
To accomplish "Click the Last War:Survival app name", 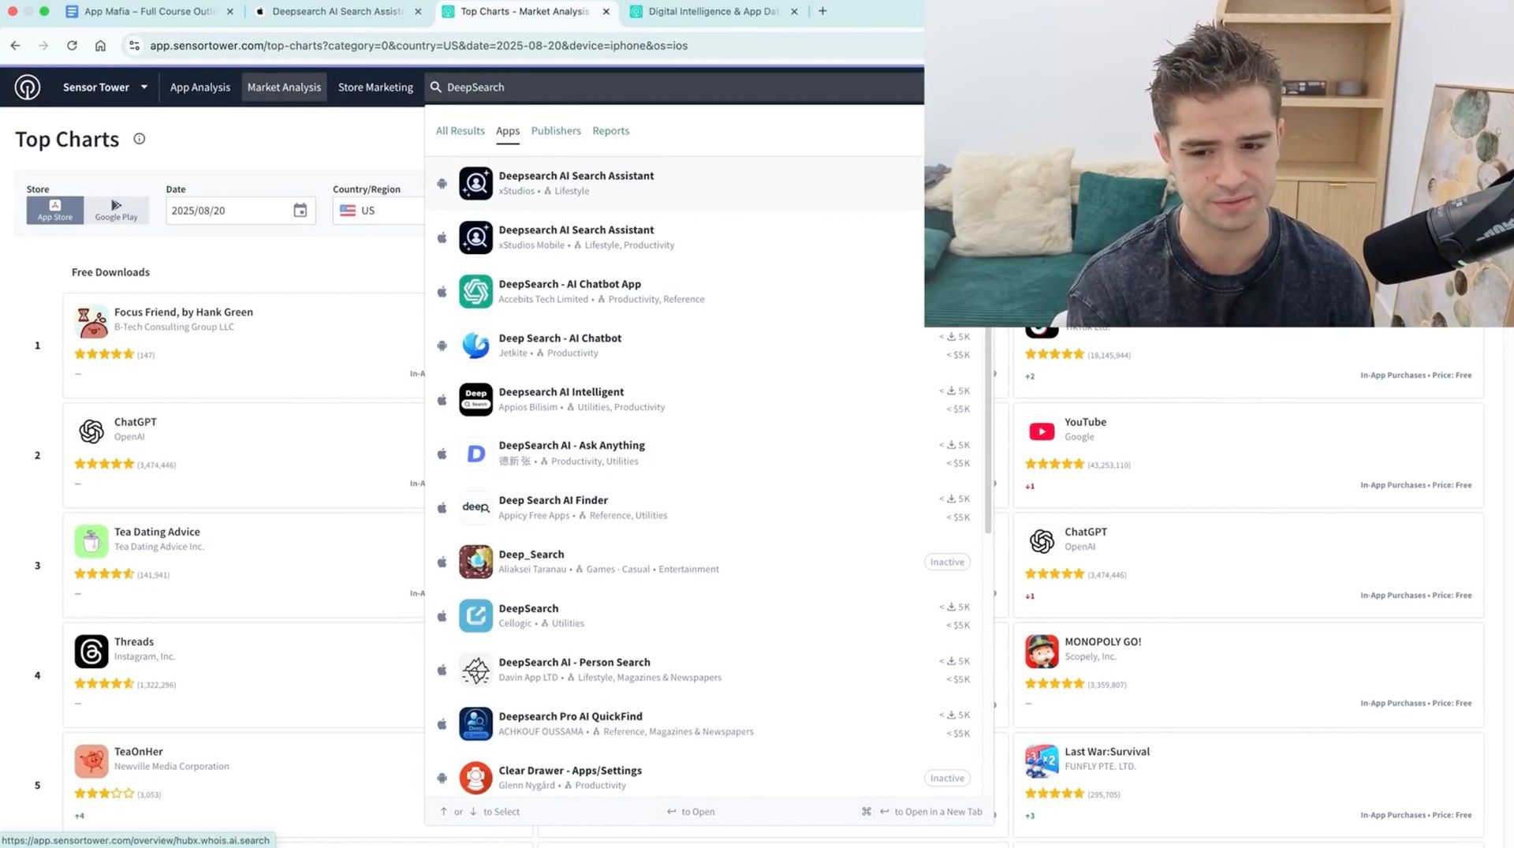I will 1107,752.
